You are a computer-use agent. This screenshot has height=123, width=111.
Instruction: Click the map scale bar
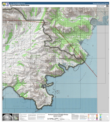[58, 119]
